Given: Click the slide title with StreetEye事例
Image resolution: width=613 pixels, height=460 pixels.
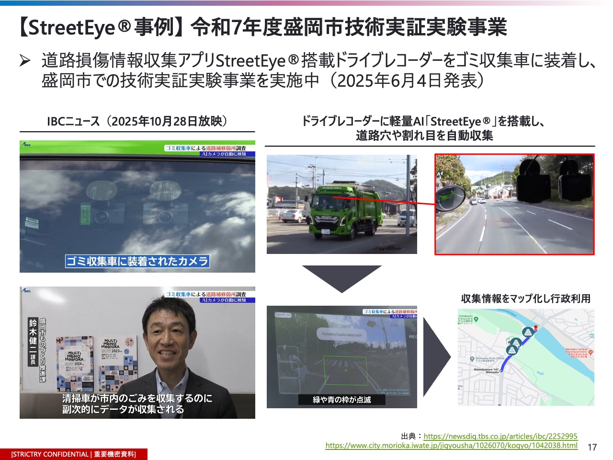Looking at the screenshot, I should (262, 27).
